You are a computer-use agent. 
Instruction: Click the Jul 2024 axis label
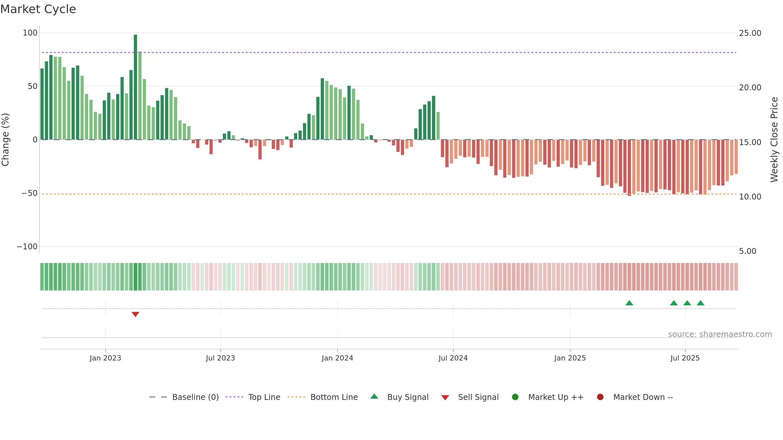[453, 358]
